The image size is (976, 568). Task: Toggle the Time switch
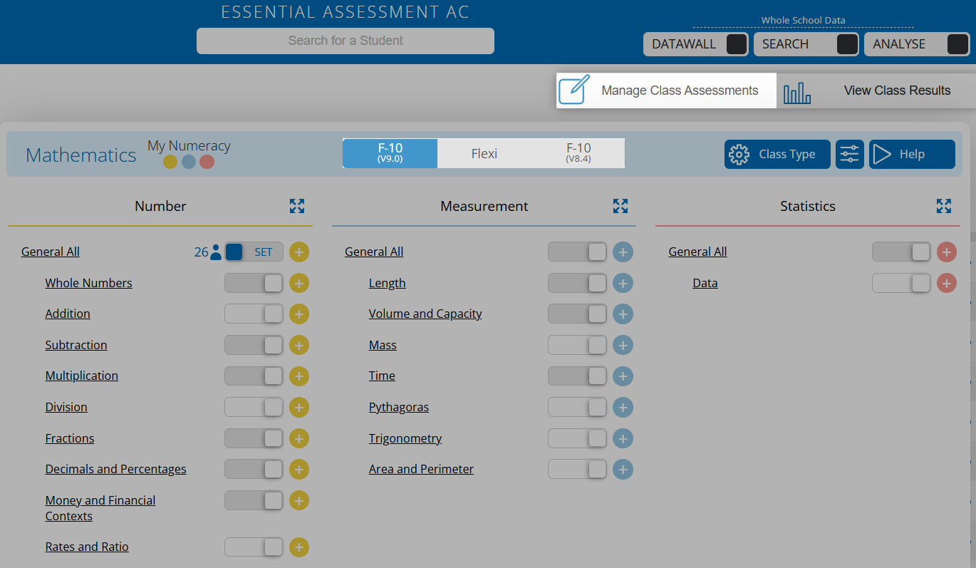tap(577, 376)
